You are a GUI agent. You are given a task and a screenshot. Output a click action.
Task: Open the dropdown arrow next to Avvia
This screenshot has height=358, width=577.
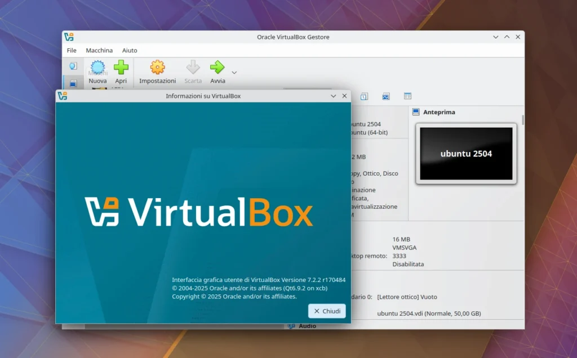point(234,73)
